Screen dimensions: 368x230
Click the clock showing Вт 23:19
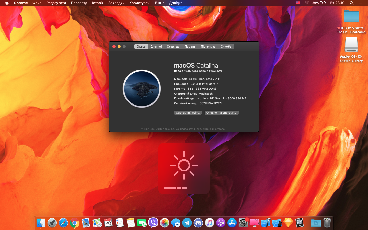pos(337,3)
